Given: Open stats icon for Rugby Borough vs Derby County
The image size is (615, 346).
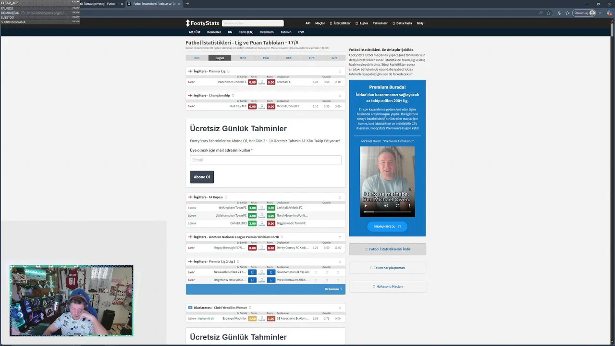Looking at the screenshot, I should [261, 247].
